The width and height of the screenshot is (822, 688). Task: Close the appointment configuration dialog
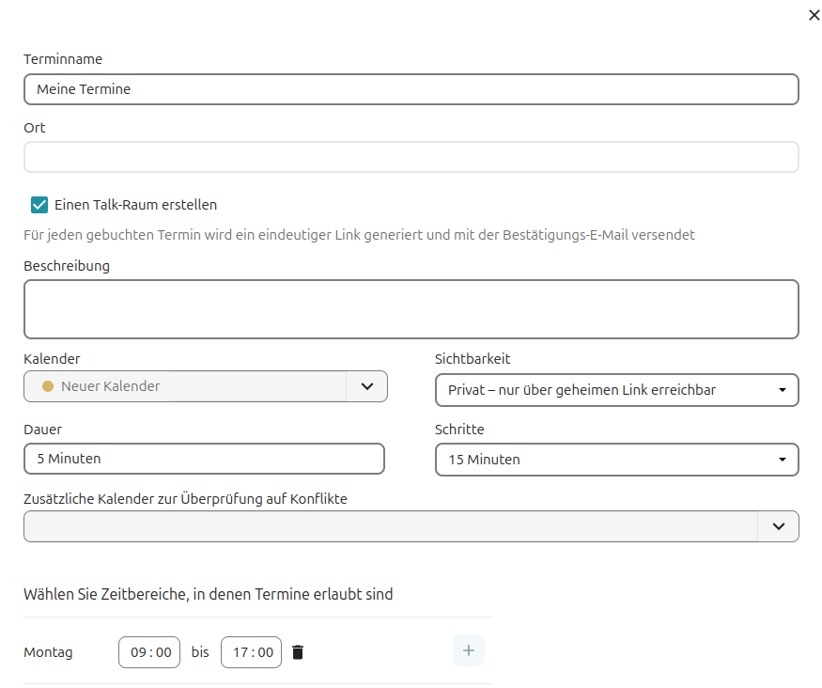coord(814,15)
